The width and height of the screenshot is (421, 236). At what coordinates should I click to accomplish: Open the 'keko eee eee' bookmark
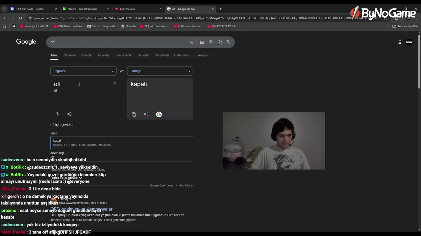click(x=154, y=26)
